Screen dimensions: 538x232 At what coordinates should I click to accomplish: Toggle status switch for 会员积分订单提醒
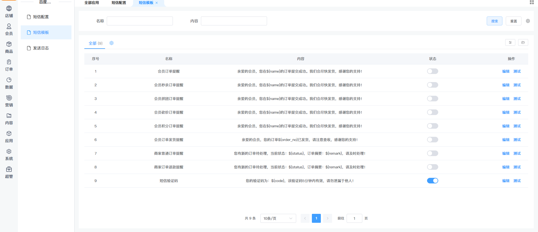433,126
